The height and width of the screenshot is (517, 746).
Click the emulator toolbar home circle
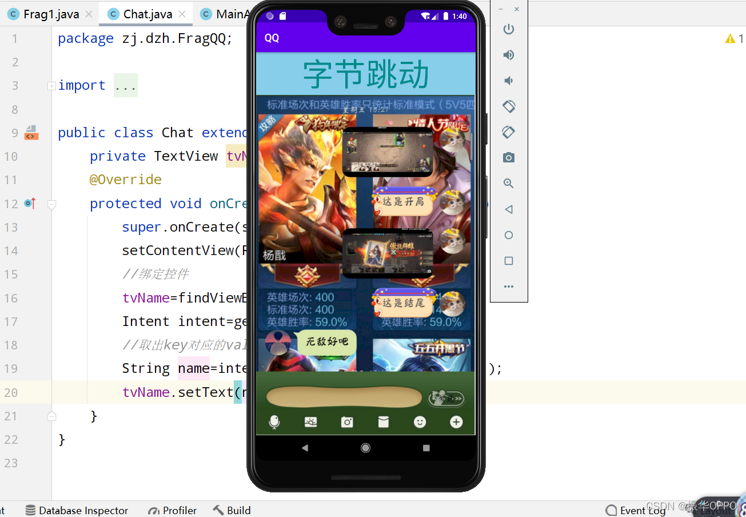[509, 235]
